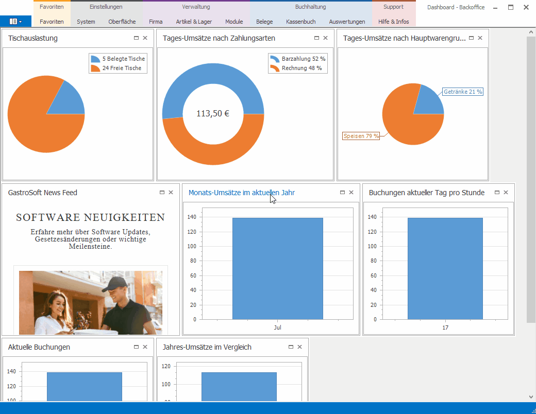
Task: Close the Buchungen aktueller Tag pro Stunde panel
Action: pyautogui.click(x=506, y=192)
